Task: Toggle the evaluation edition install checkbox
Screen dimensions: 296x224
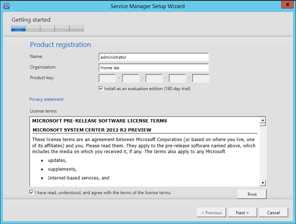Action: [x=101, y=88]
